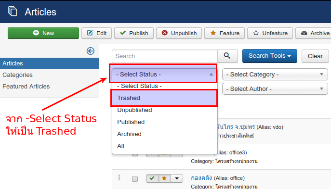Click the green New button
The image size is (331, 189).
pyautogui.click(x=43, y=33)
